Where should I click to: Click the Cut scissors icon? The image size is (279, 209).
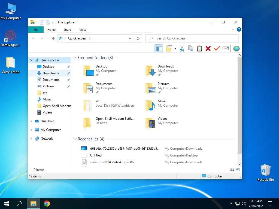pos(182,48)
